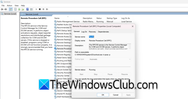Click the Restart Service toolbar icon

(x=47, y=9)
